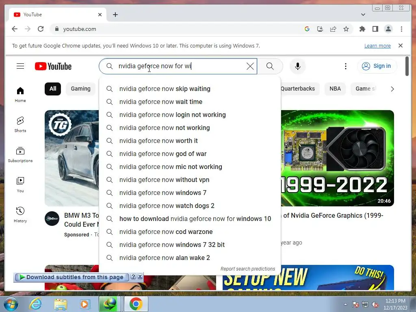Click the YouTube logo
Screen dimensions: 416x312
53,66
